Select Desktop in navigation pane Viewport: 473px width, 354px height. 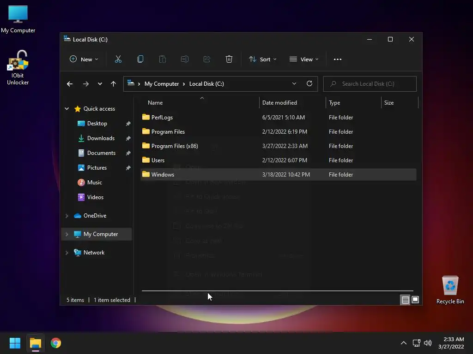[97, 124]
